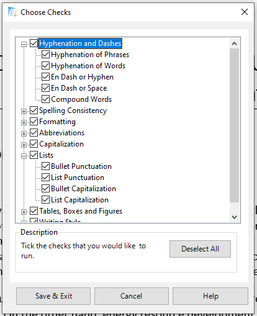
Task: Expand the Tables, Boxes and Figures node
Action: click(x=24, y=212)
